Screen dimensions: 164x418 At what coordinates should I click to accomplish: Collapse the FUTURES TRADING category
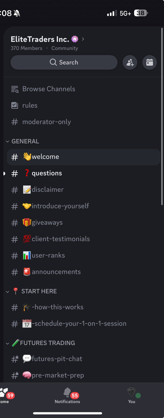40,343
